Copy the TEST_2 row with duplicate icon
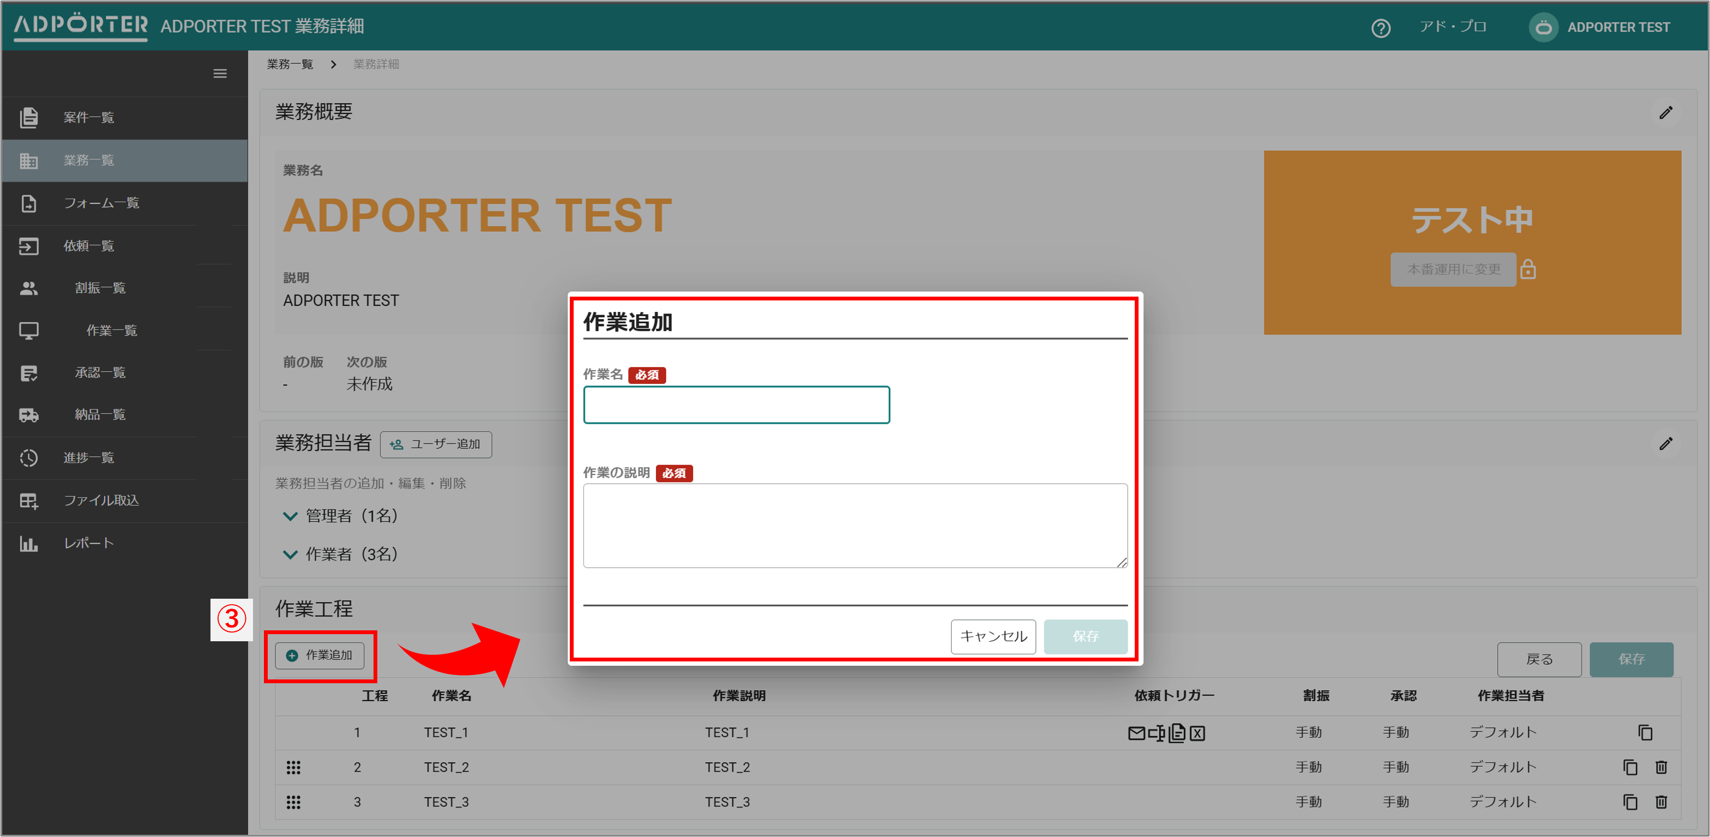Image resolution: width=1710 pixels, height=837 pixels. (1630, 767)
